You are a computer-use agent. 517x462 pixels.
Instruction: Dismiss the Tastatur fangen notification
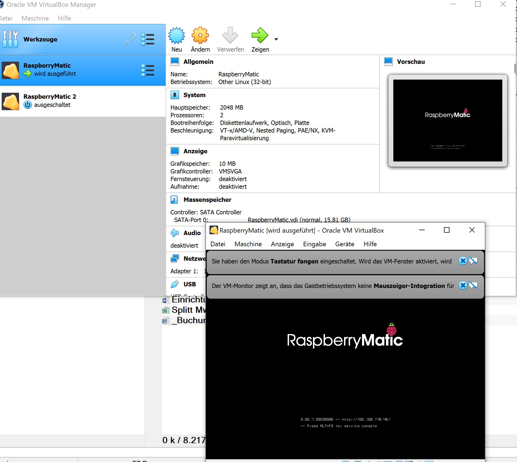[x=463, y=261]
